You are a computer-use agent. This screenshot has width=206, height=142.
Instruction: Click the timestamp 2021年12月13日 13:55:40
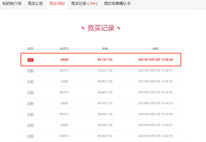pyautogui.click(x=156, y=60)
